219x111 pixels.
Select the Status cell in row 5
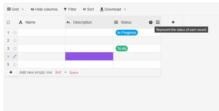pyautogui.click(x=137, y=64)
